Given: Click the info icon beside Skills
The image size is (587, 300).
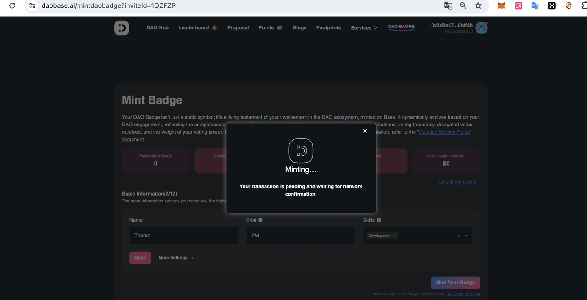Looking at the screenshot, I should (379, 220).
